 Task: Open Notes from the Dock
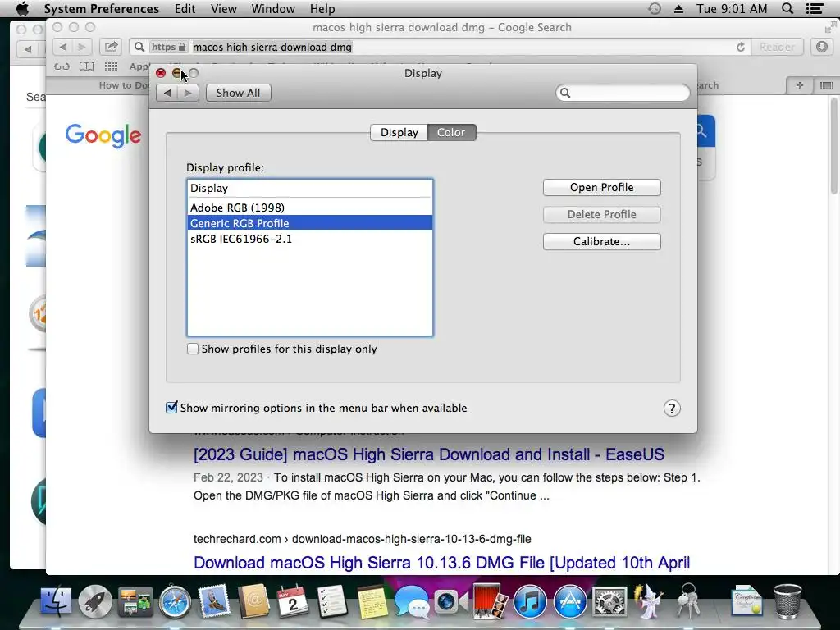pyautogui.click(x=372, y=601)
